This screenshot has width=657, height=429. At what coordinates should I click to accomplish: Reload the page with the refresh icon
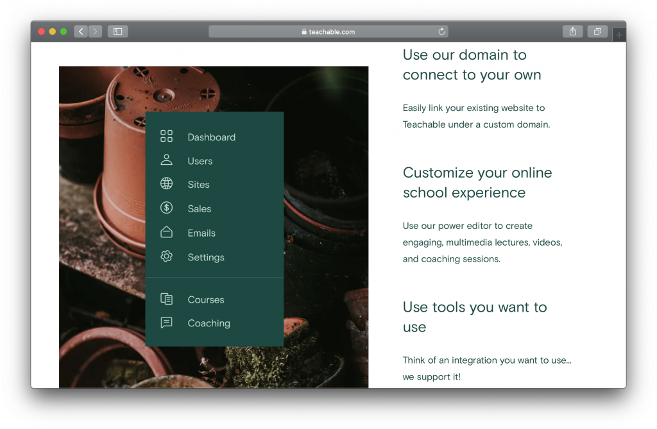pyautogui.click(x=441, y=31)
